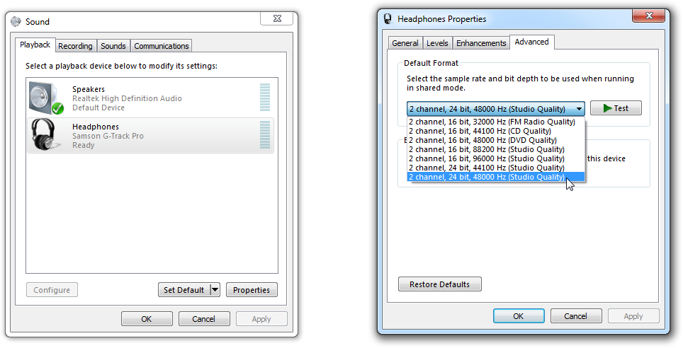Click the Speakers volume level meter
The height and width of the screenshot is (348, 683).
coord(265,98)
